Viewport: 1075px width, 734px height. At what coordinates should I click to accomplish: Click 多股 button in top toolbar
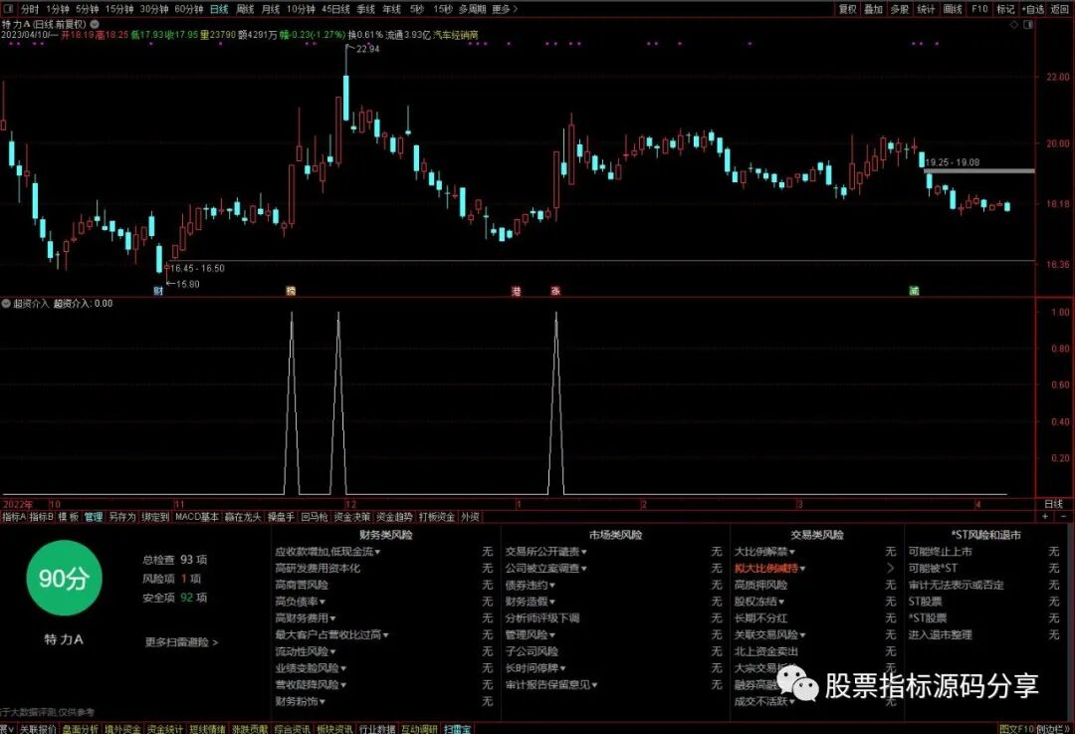pyautogui.click(x=900, y=9)
